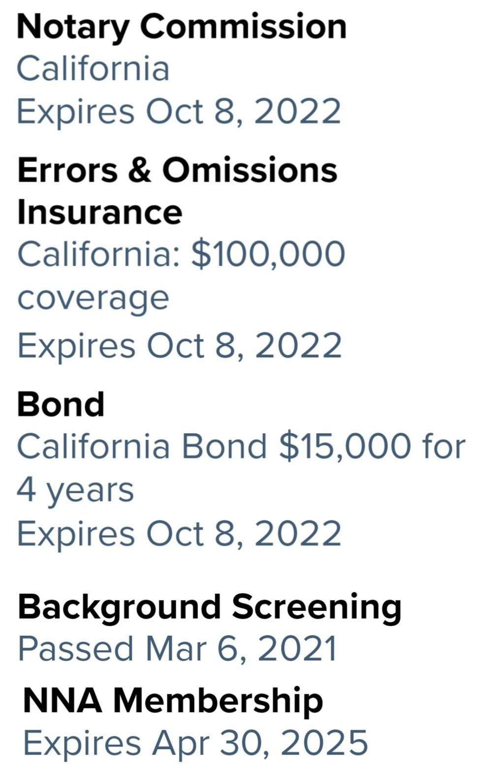Click the $100,000 amount
504x765 pixels.
tap(268, 254)
